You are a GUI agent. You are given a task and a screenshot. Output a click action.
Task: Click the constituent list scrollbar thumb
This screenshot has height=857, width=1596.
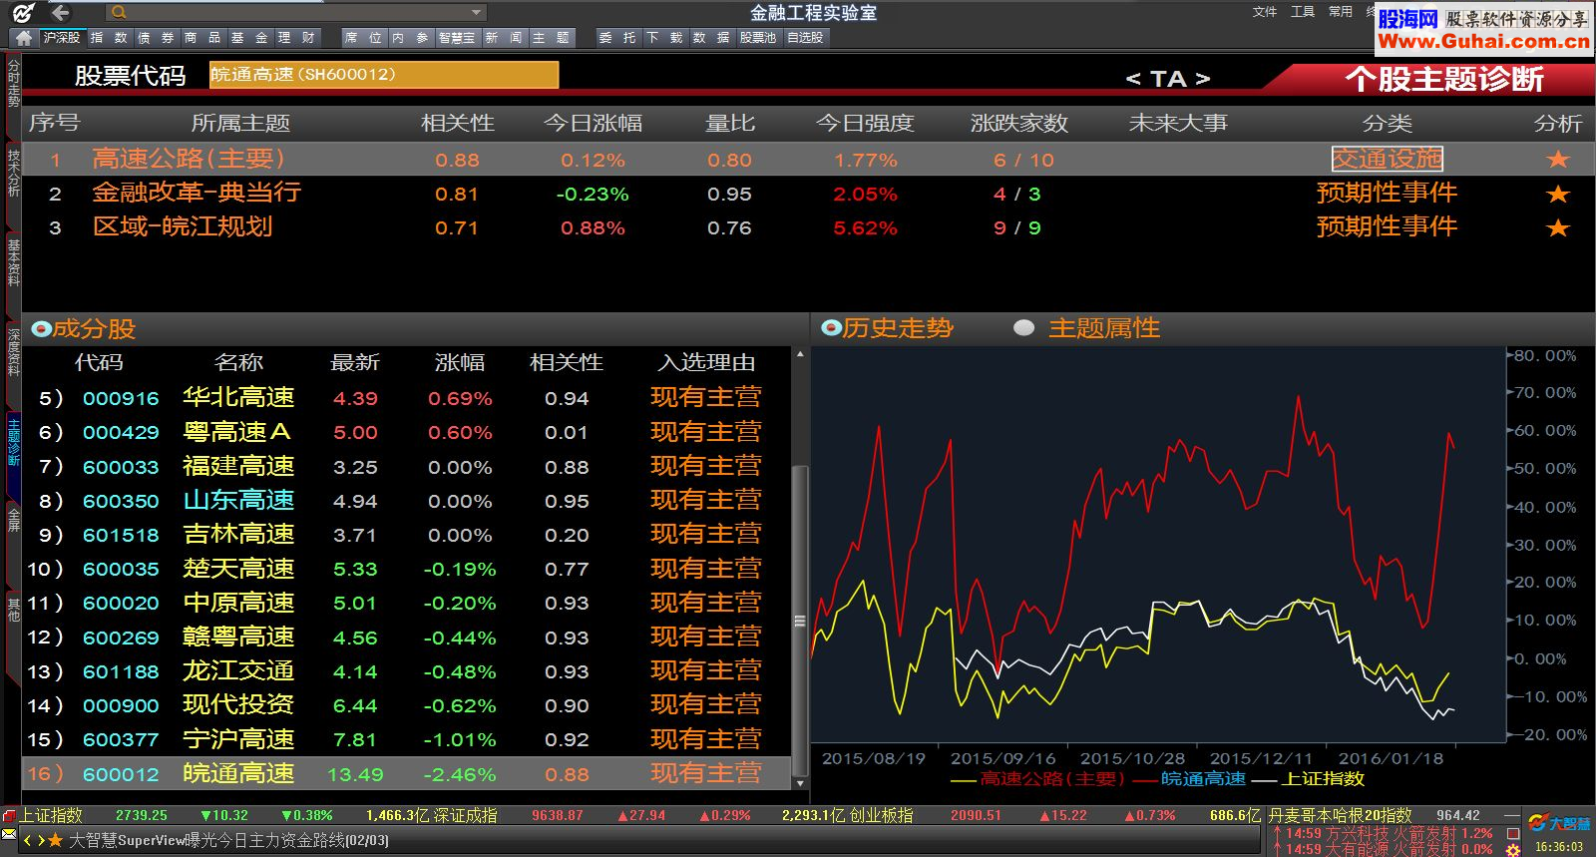coord(799,621)
